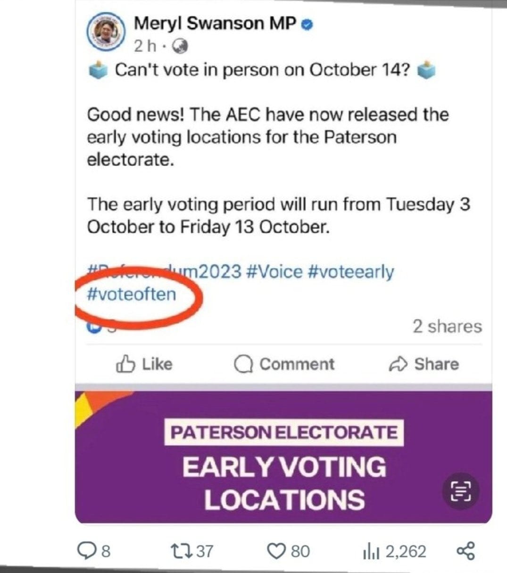Click the Facebook Share arrow button
This screenshot has height=573, width=507.
pos(423,364)
